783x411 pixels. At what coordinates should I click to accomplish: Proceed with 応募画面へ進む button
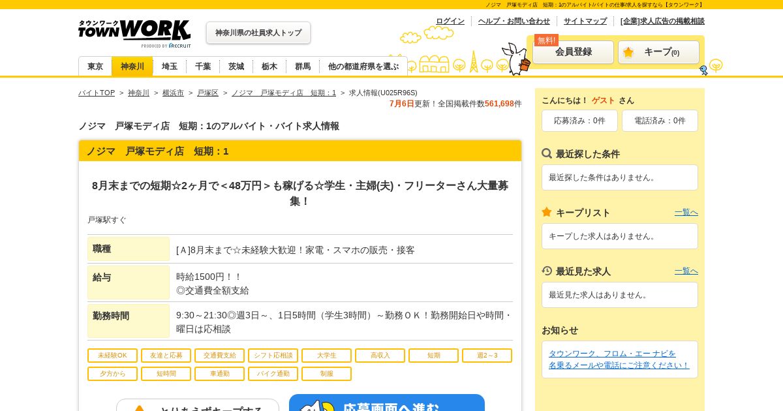click(x=387, y=403)
